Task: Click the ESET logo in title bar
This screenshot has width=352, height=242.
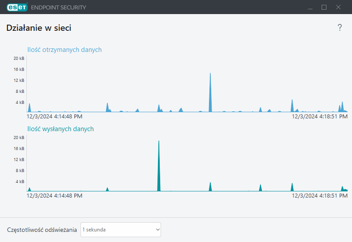Action: [17, 7]
